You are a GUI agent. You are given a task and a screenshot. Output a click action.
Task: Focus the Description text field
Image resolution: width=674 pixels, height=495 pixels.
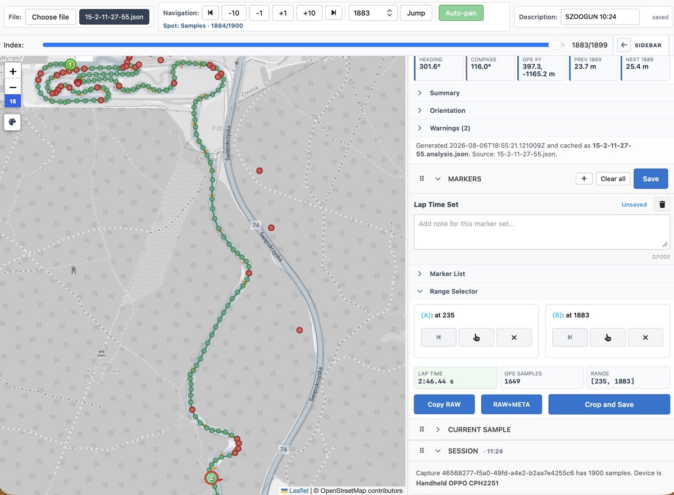600,17
